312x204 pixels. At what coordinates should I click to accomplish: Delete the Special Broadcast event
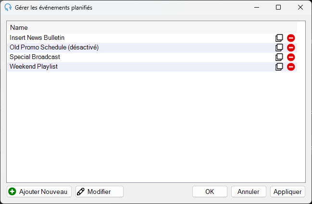pyautogui.click(x=291, y=57)
